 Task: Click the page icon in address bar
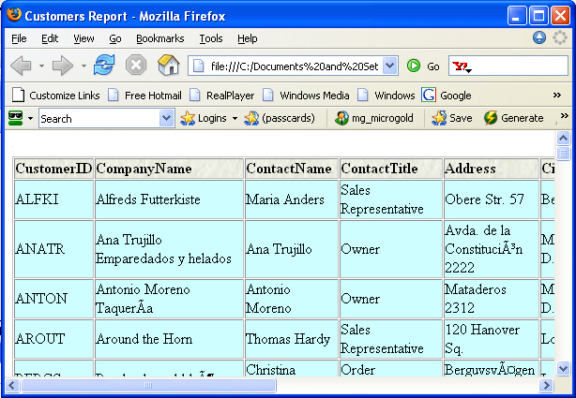tap(198, 66)
